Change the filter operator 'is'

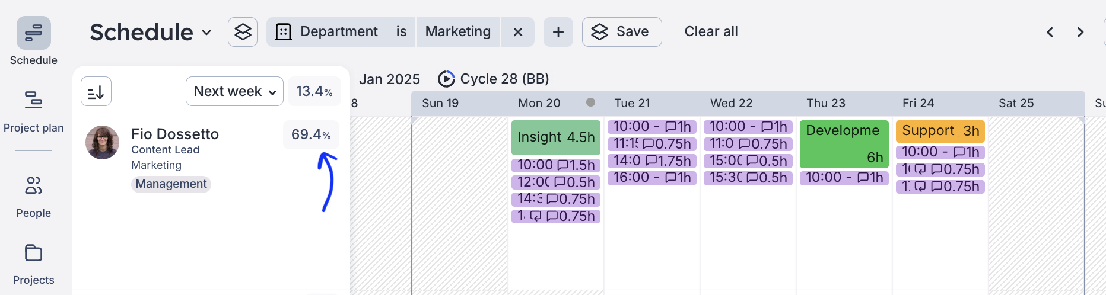(401, 32)
